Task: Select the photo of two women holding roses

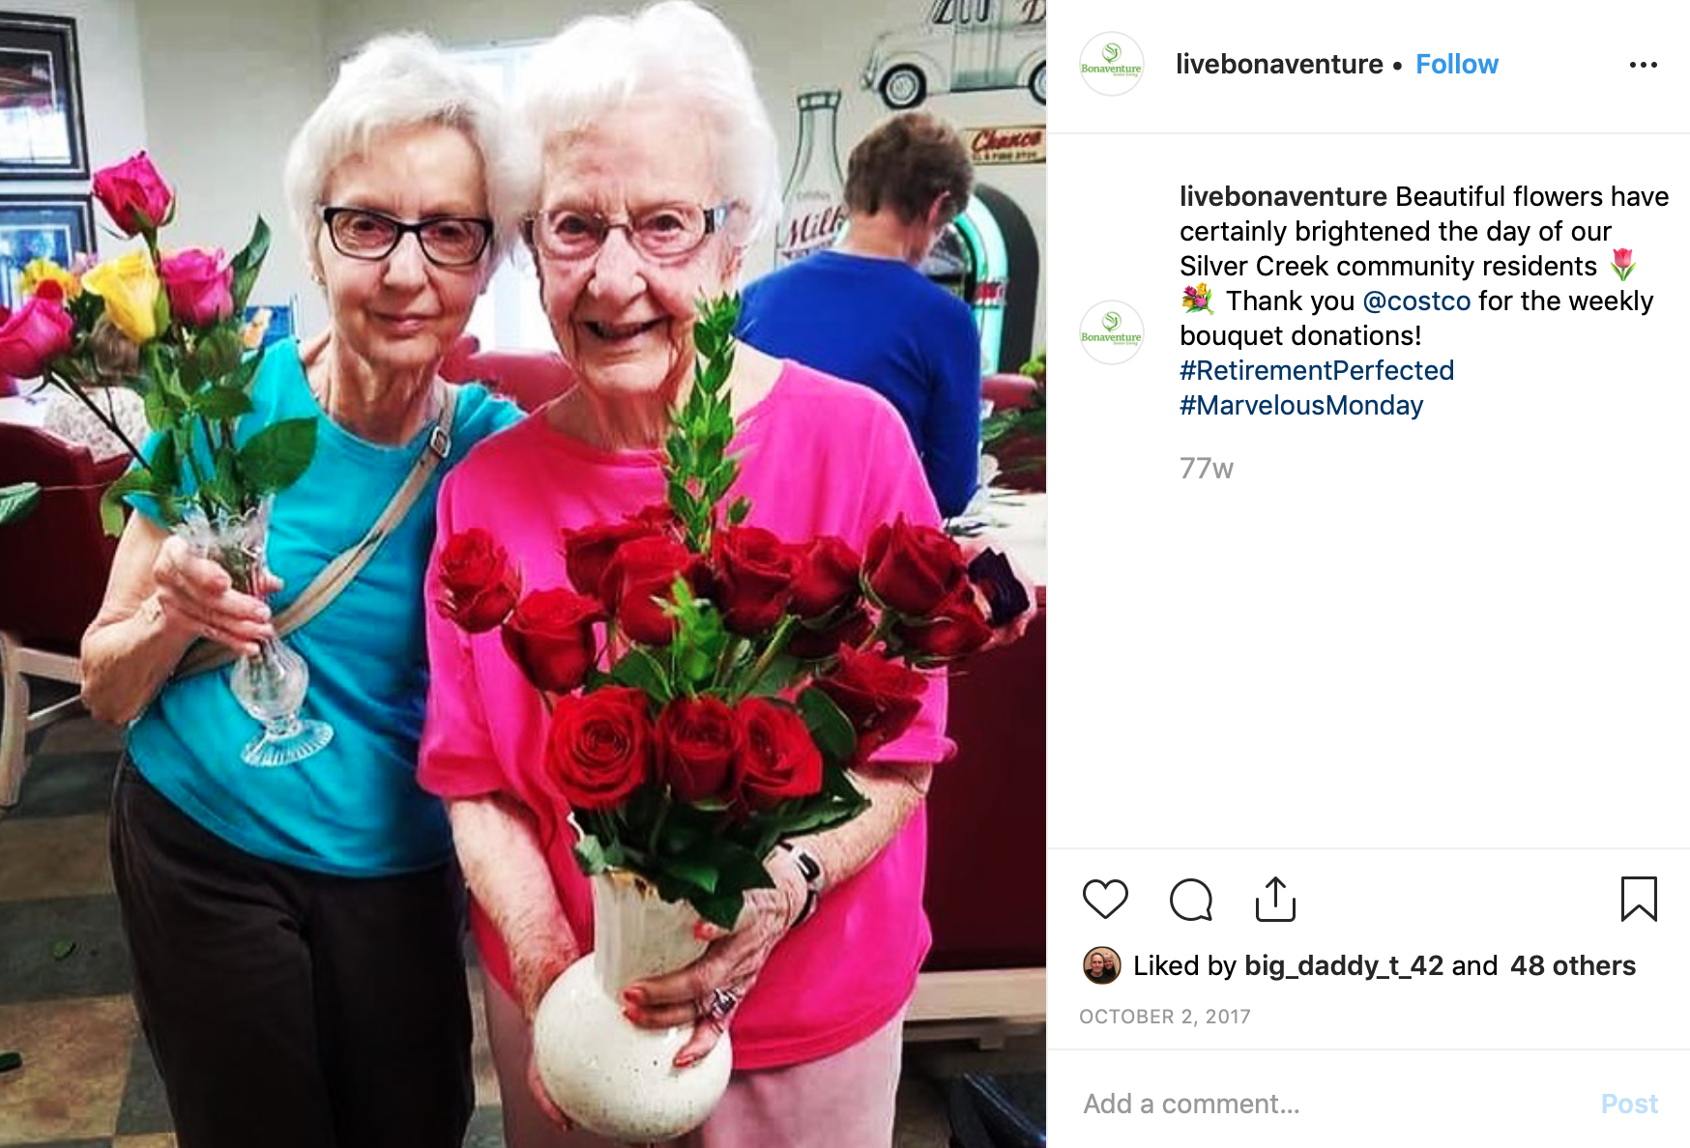Action: pos(523,574)
